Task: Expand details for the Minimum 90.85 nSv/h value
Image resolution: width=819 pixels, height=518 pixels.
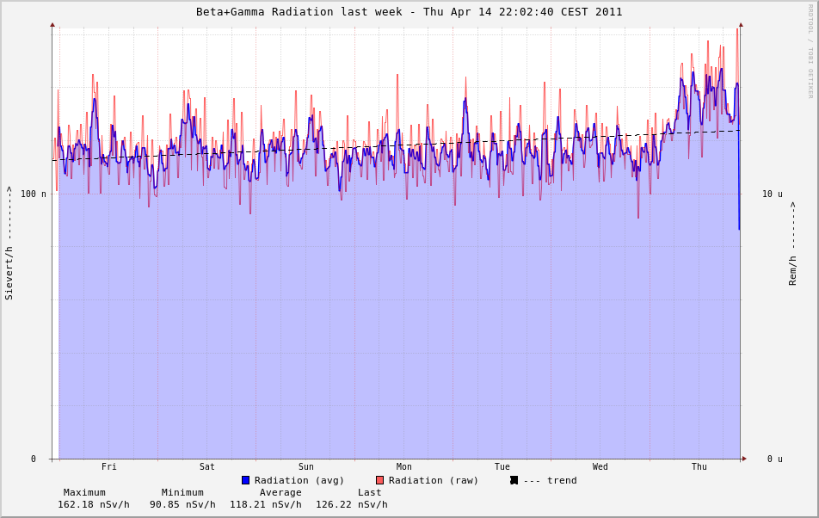Action: [x=184, y=504]
